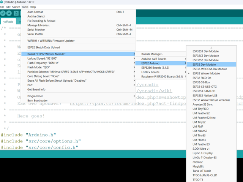Click the Verify checkmark toolbar icon

tap(3, 13)
